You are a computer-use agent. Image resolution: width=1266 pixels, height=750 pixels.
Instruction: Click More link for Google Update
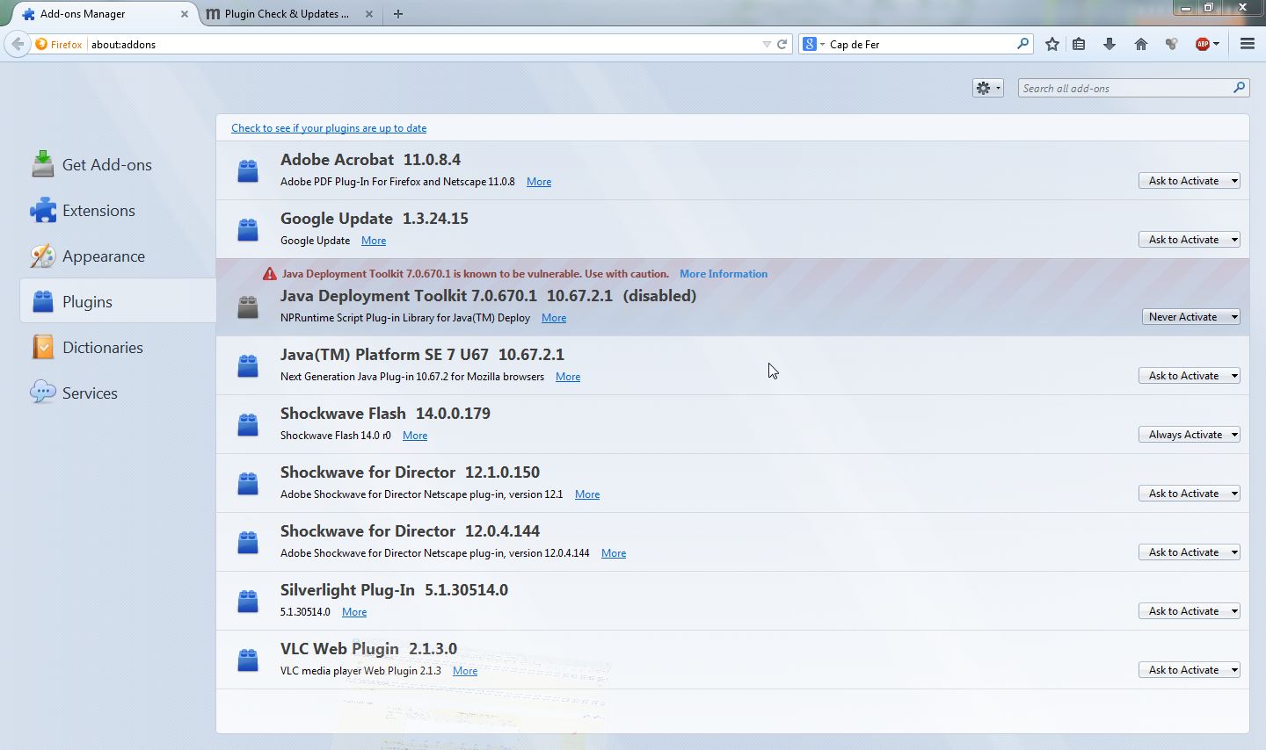pos(374,241)
